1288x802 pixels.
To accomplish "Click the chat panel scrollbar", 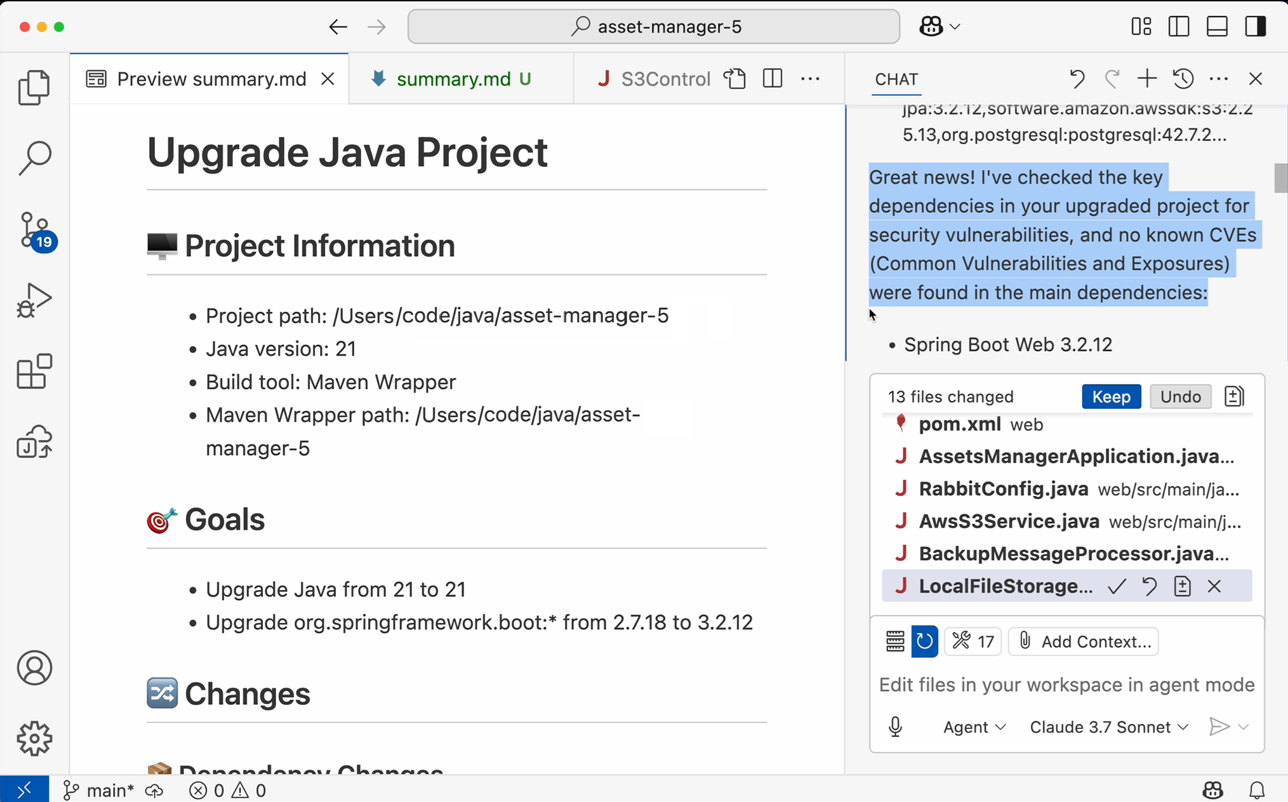I will 1281,179.
